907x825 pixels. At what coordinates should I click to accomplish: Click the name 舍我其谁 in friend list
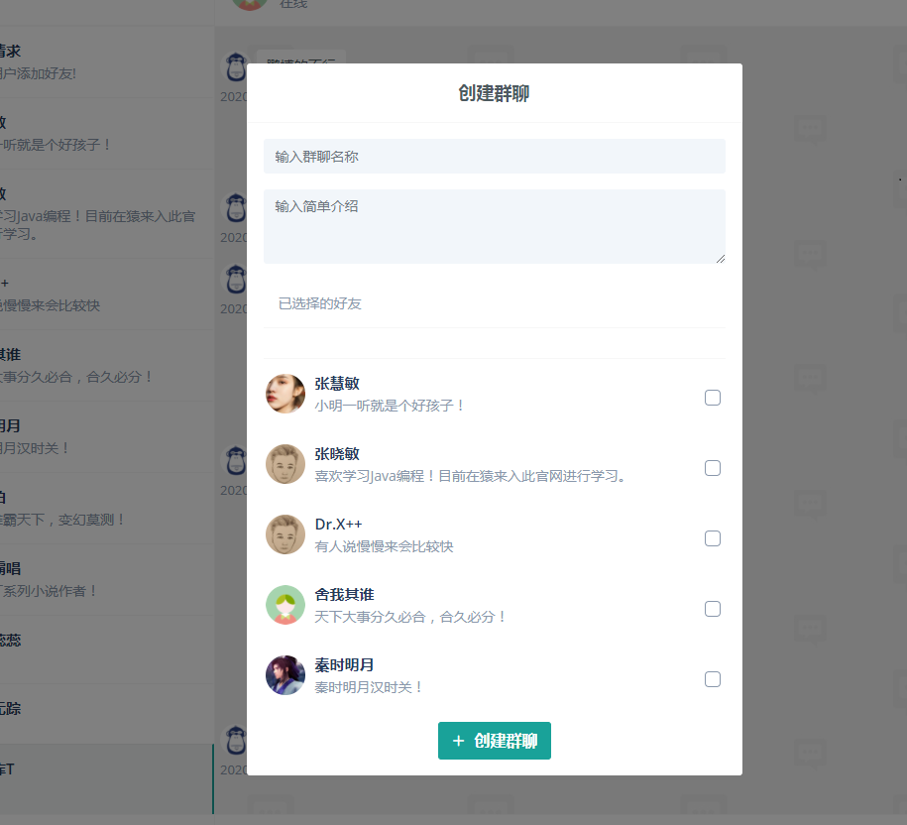tap(344, 595)
